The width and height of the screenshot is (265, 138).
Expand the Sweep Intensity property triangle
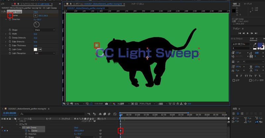click(6, 38)
